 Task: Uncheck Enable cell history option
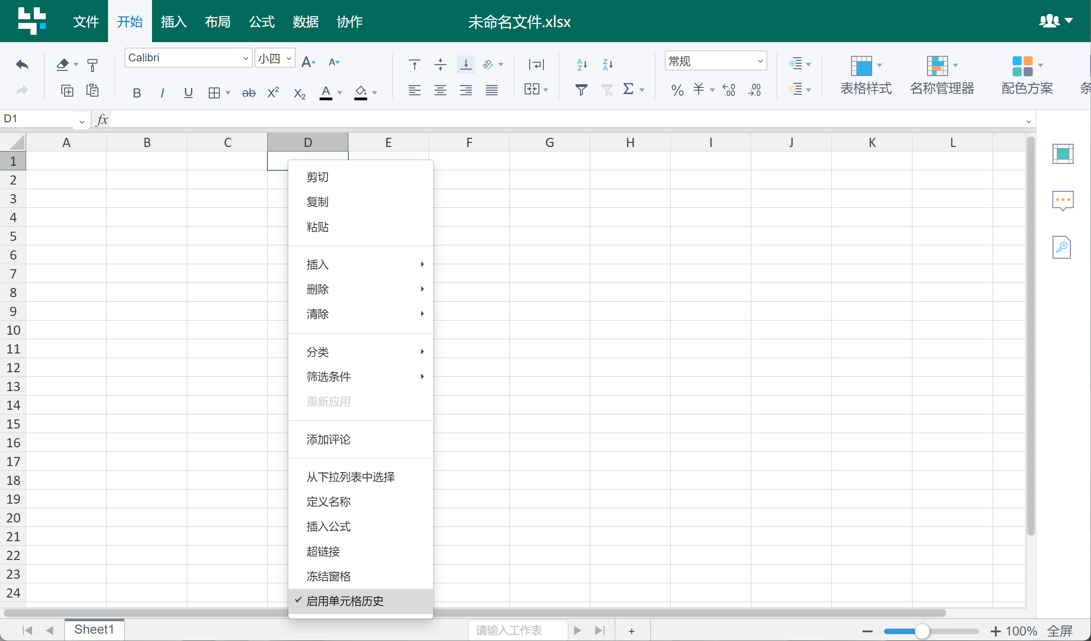click(x=361, y=601)
